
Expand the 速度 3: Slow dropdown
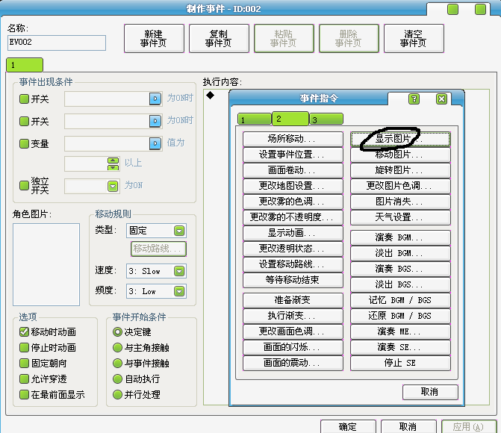point(179,271)
